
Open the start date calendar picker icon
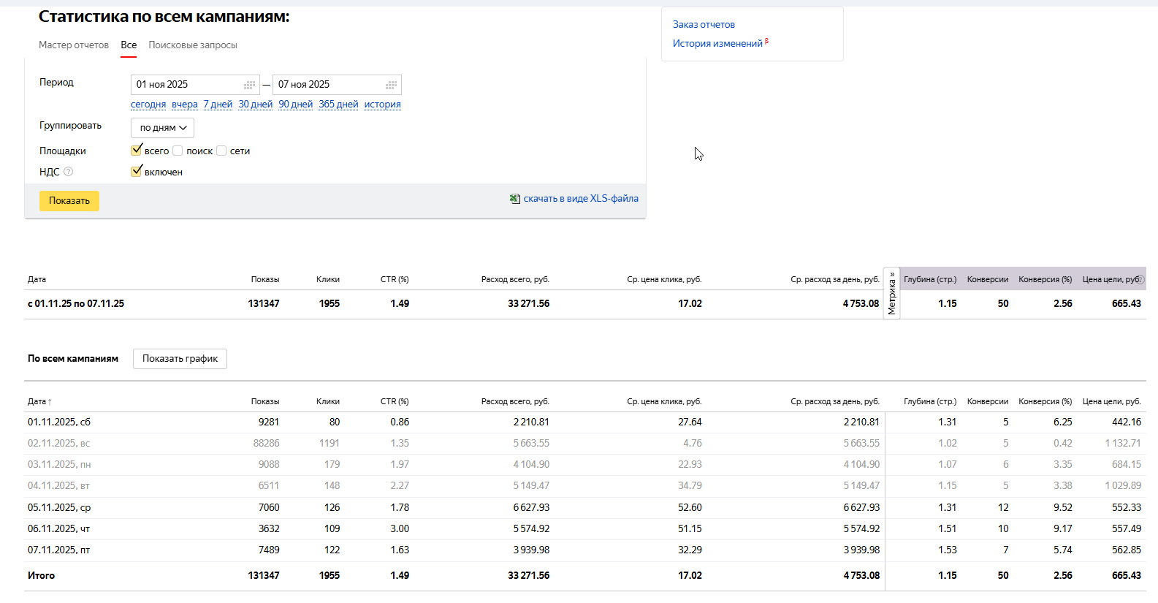pyautogui.click(x=249, y=85)
